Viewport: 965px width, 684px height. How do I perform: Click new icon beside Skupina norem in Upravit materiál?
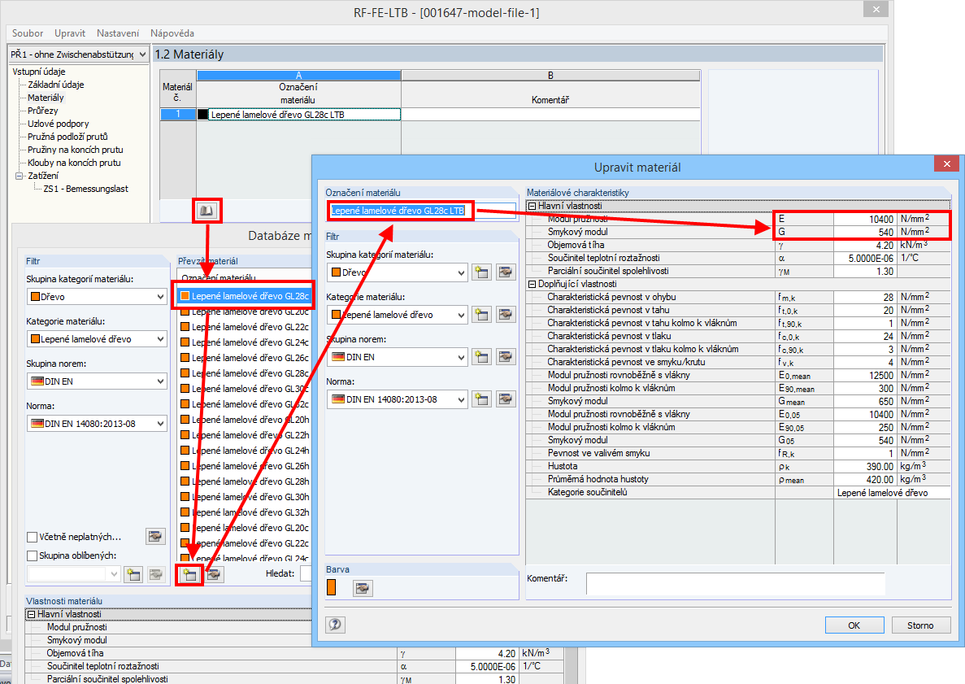(x=481, y=356)
